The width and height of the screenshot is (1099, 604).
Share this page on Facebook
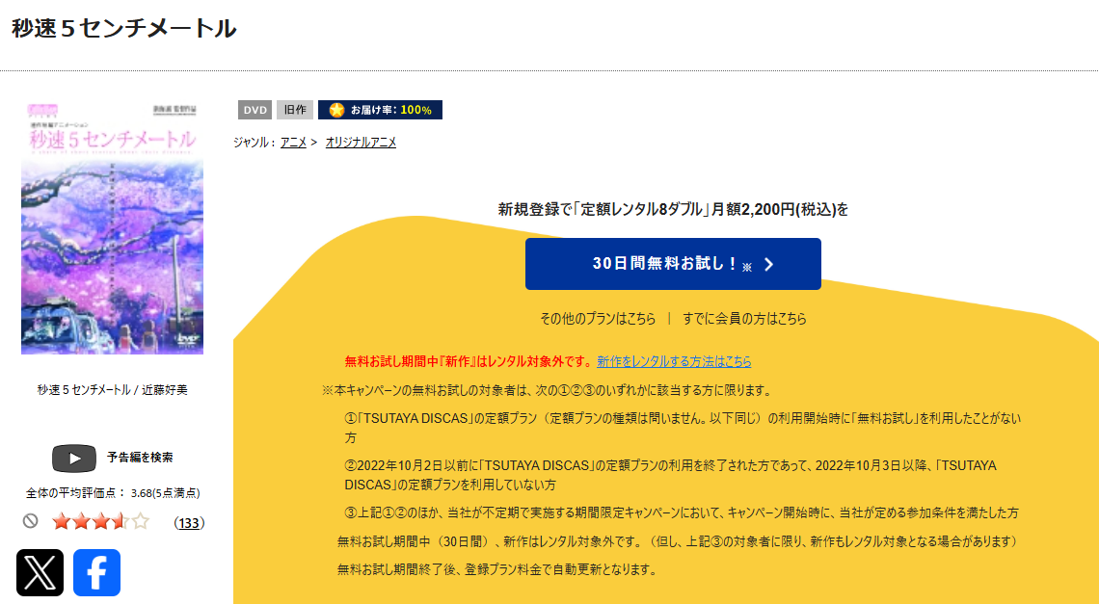coord(96,571)
